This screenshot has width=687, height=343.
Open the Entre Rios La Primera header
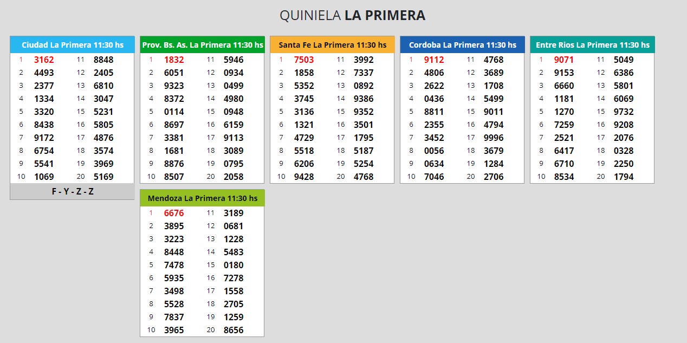[592, 45]
